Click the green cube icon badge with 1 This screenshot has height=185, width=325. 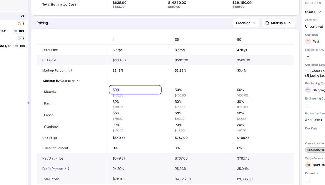point(21,39)
